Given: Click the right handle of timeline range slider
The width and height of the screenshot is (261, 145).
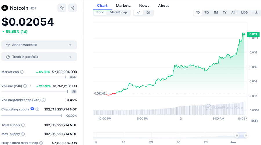Looking at the screenshot, I should (x=246, y=135).
